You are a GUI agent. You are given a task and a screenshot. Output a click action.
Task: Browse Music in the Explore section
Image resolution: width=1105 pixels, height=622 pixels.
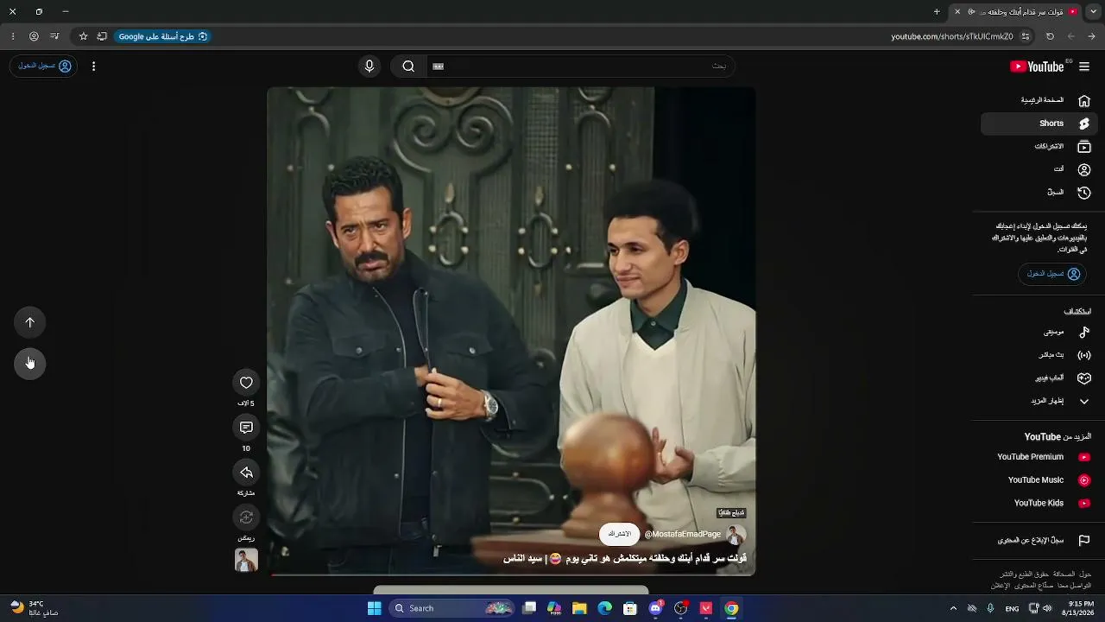[1038, 332]
